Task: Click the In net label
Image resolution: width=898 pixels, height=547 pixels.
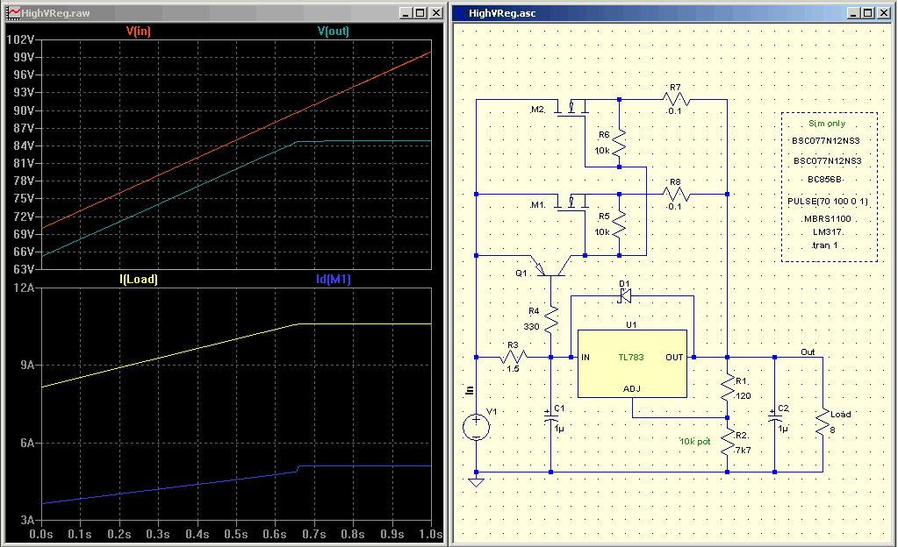Action: (x=469, y=390)
